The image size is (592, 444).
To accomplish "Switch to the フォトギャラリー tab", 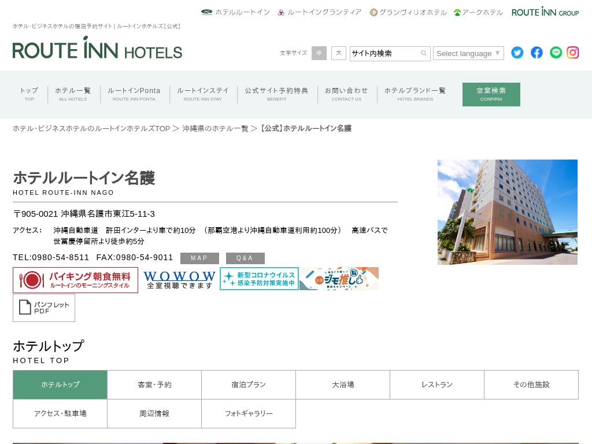I will (x=249, y=413).
